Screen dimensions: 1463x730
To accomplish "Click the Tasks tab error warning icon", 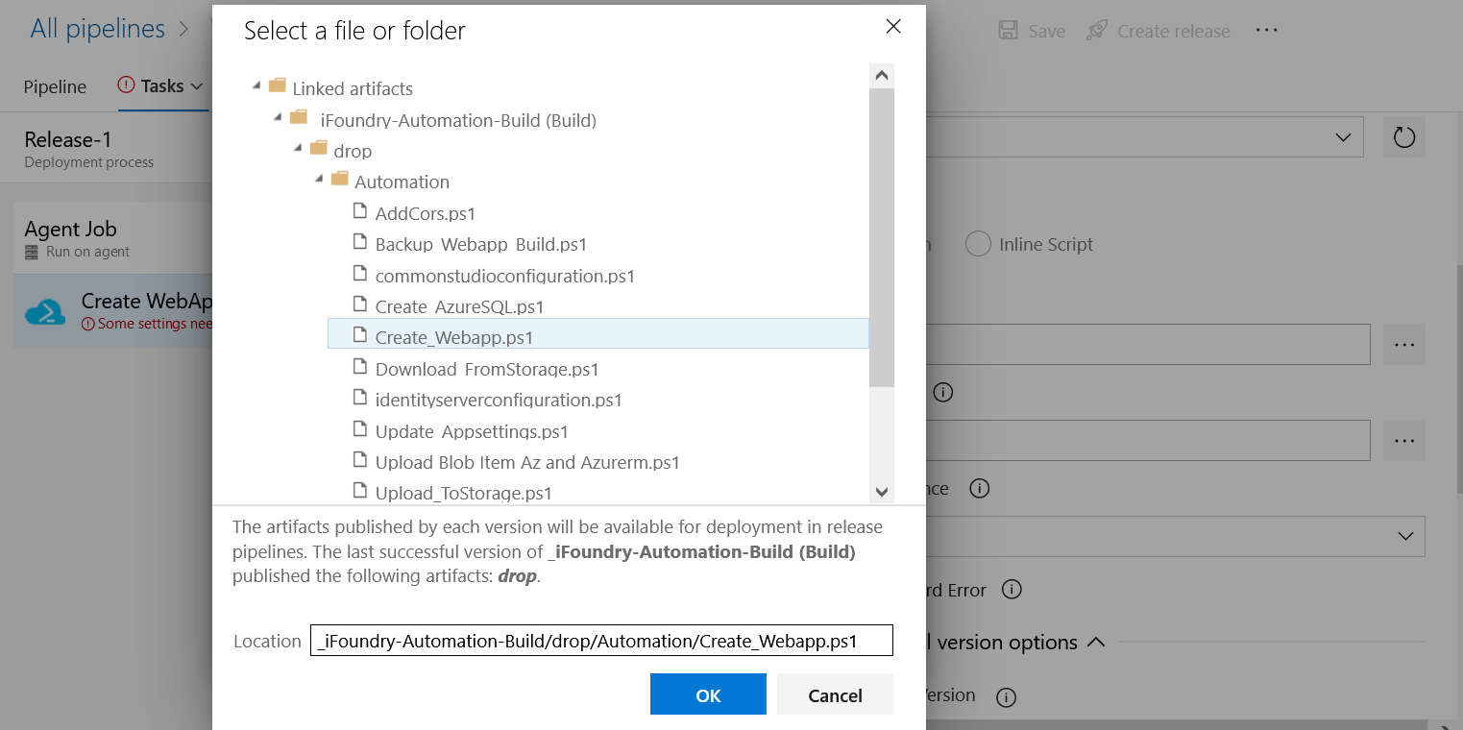I will click(126, 85).
